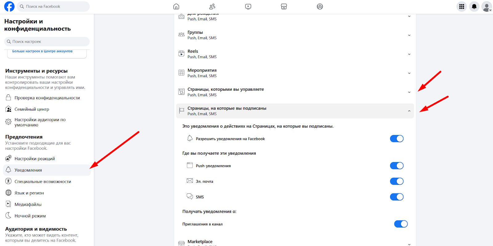This screenshot has width=493, height=246.
Task: Toggle Разрешить уведомления на Facebook switch
Action: coord(397,139)
